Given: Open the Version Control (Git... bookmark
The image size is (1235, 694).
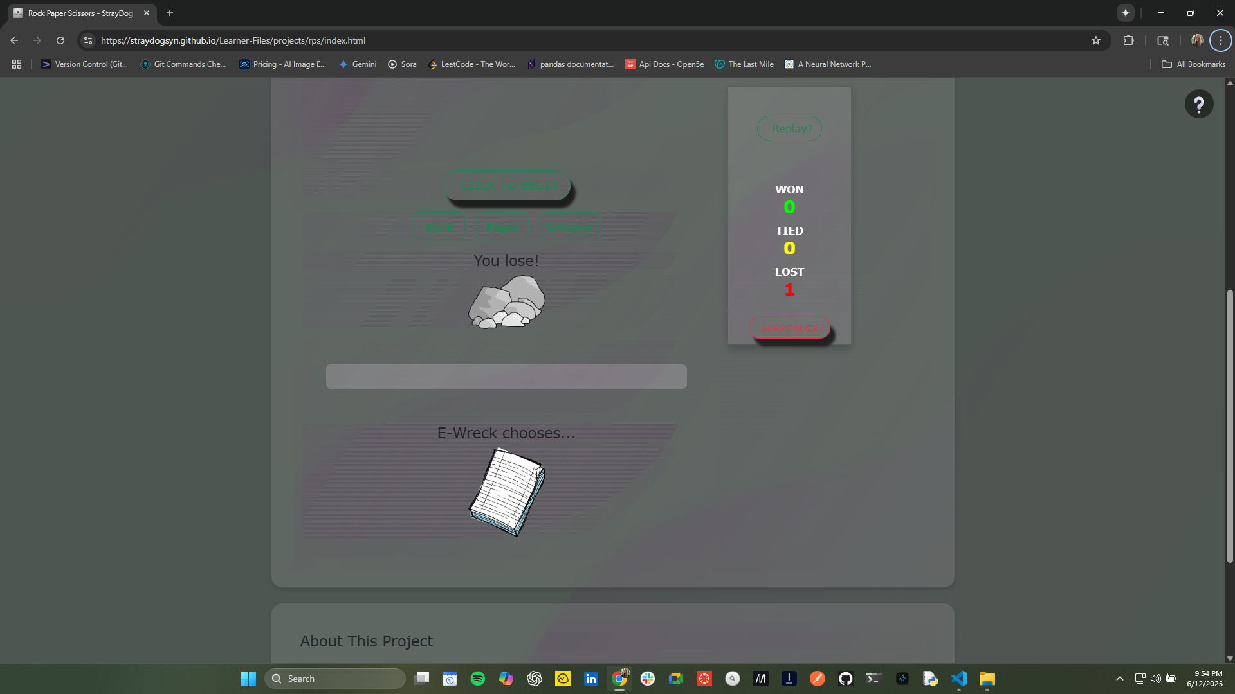Looking at the screenshot, I should [x=85, y=64].
